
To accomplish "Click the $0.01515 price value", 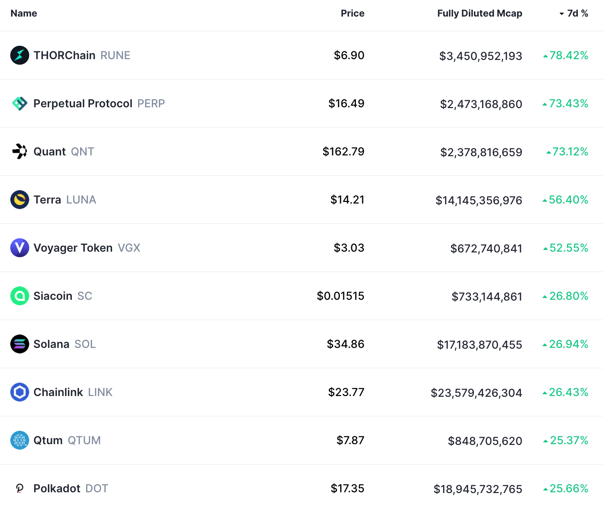I will (x=341, y=296).
